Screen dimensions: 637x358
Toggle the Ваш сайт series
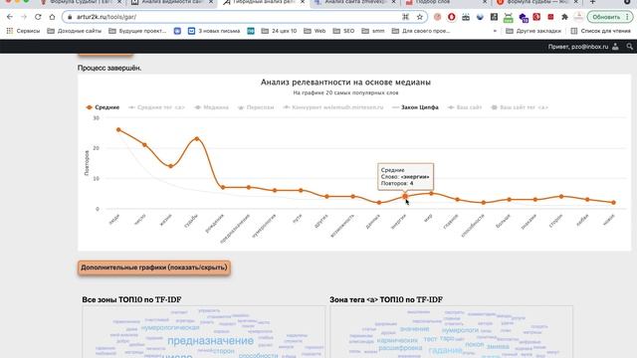pos(465,107)
